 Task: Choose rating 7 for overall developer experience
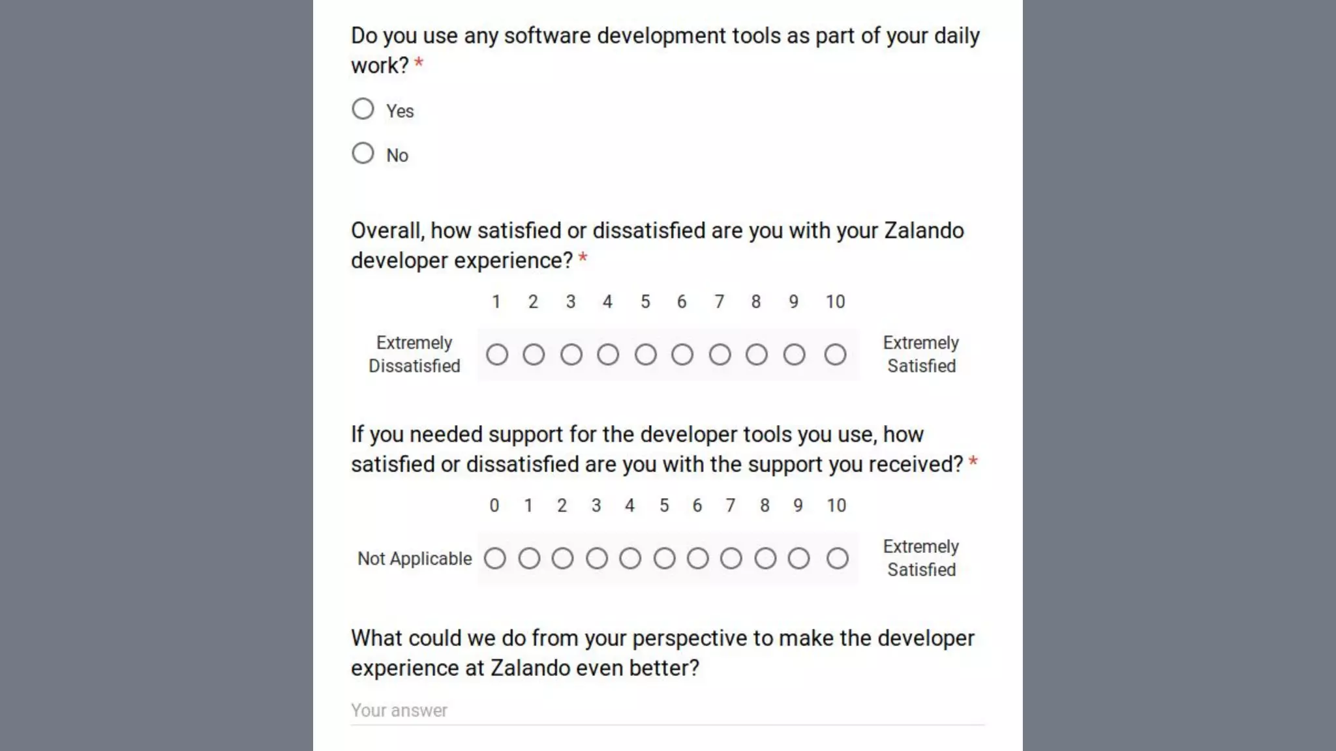pos(720,355)
